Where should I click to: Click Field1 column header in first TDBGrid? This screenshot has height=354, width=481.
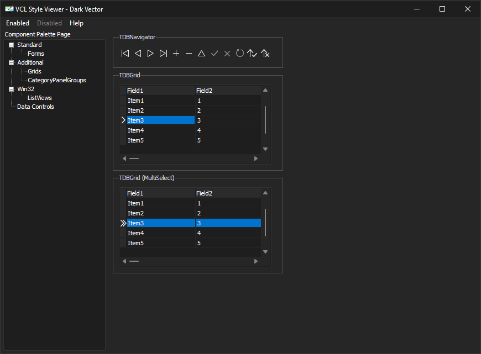(161, 91)
